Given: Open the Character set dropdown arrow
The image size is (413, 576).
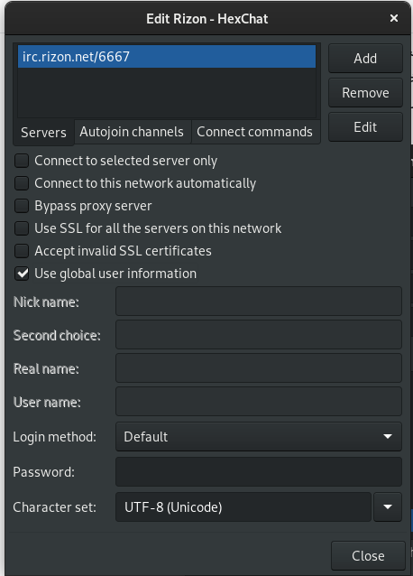Looking at the screenshot, I should 388,507.
